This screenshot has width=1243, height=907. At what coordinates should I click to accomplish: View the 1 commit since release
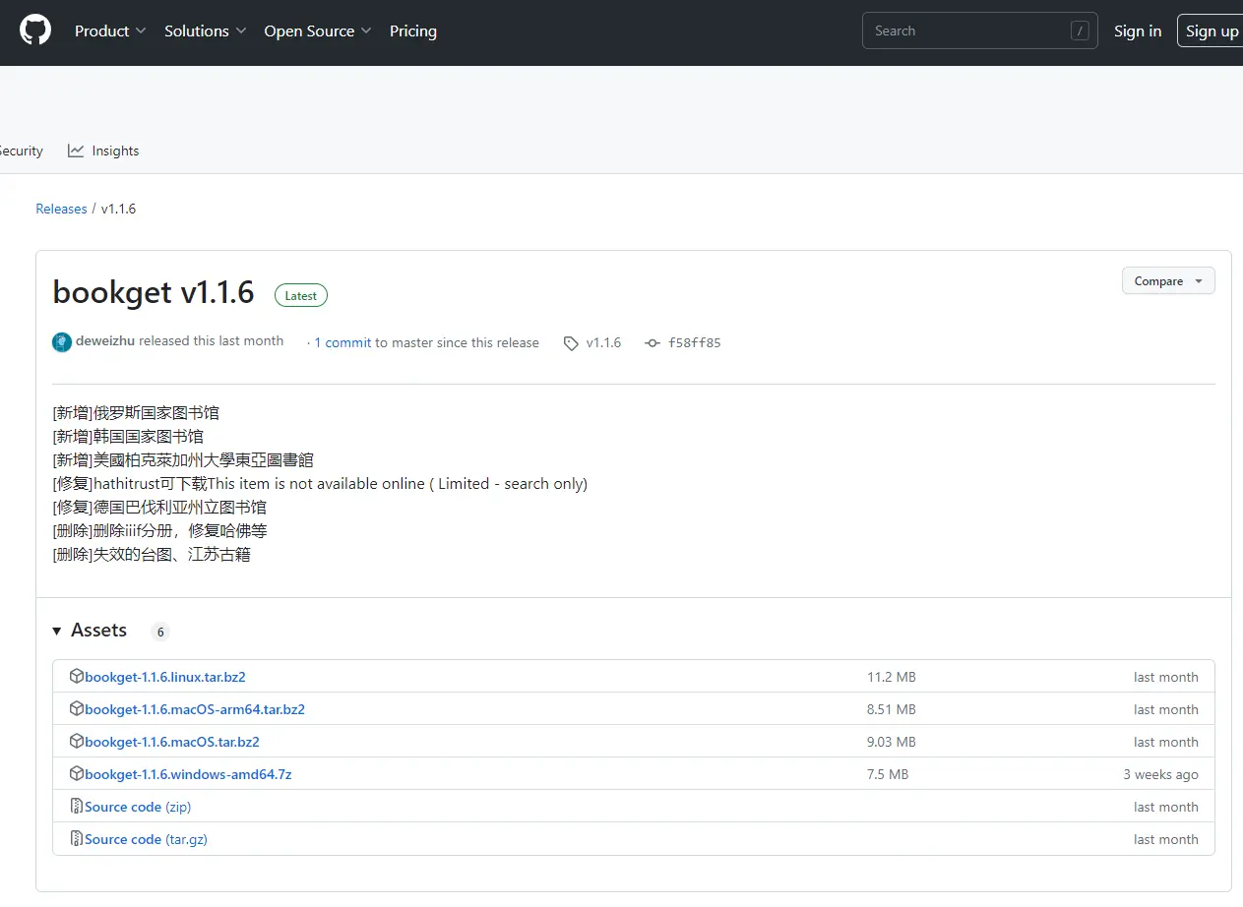point(342,342)
